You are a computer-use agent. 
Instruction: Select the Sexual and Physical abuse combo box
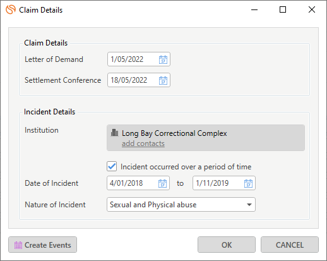point(181,205)
